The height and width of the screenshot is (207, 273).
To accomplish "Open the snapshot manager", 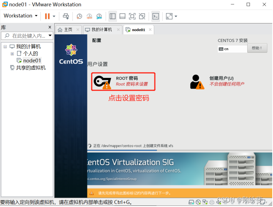I will [99, 16].
